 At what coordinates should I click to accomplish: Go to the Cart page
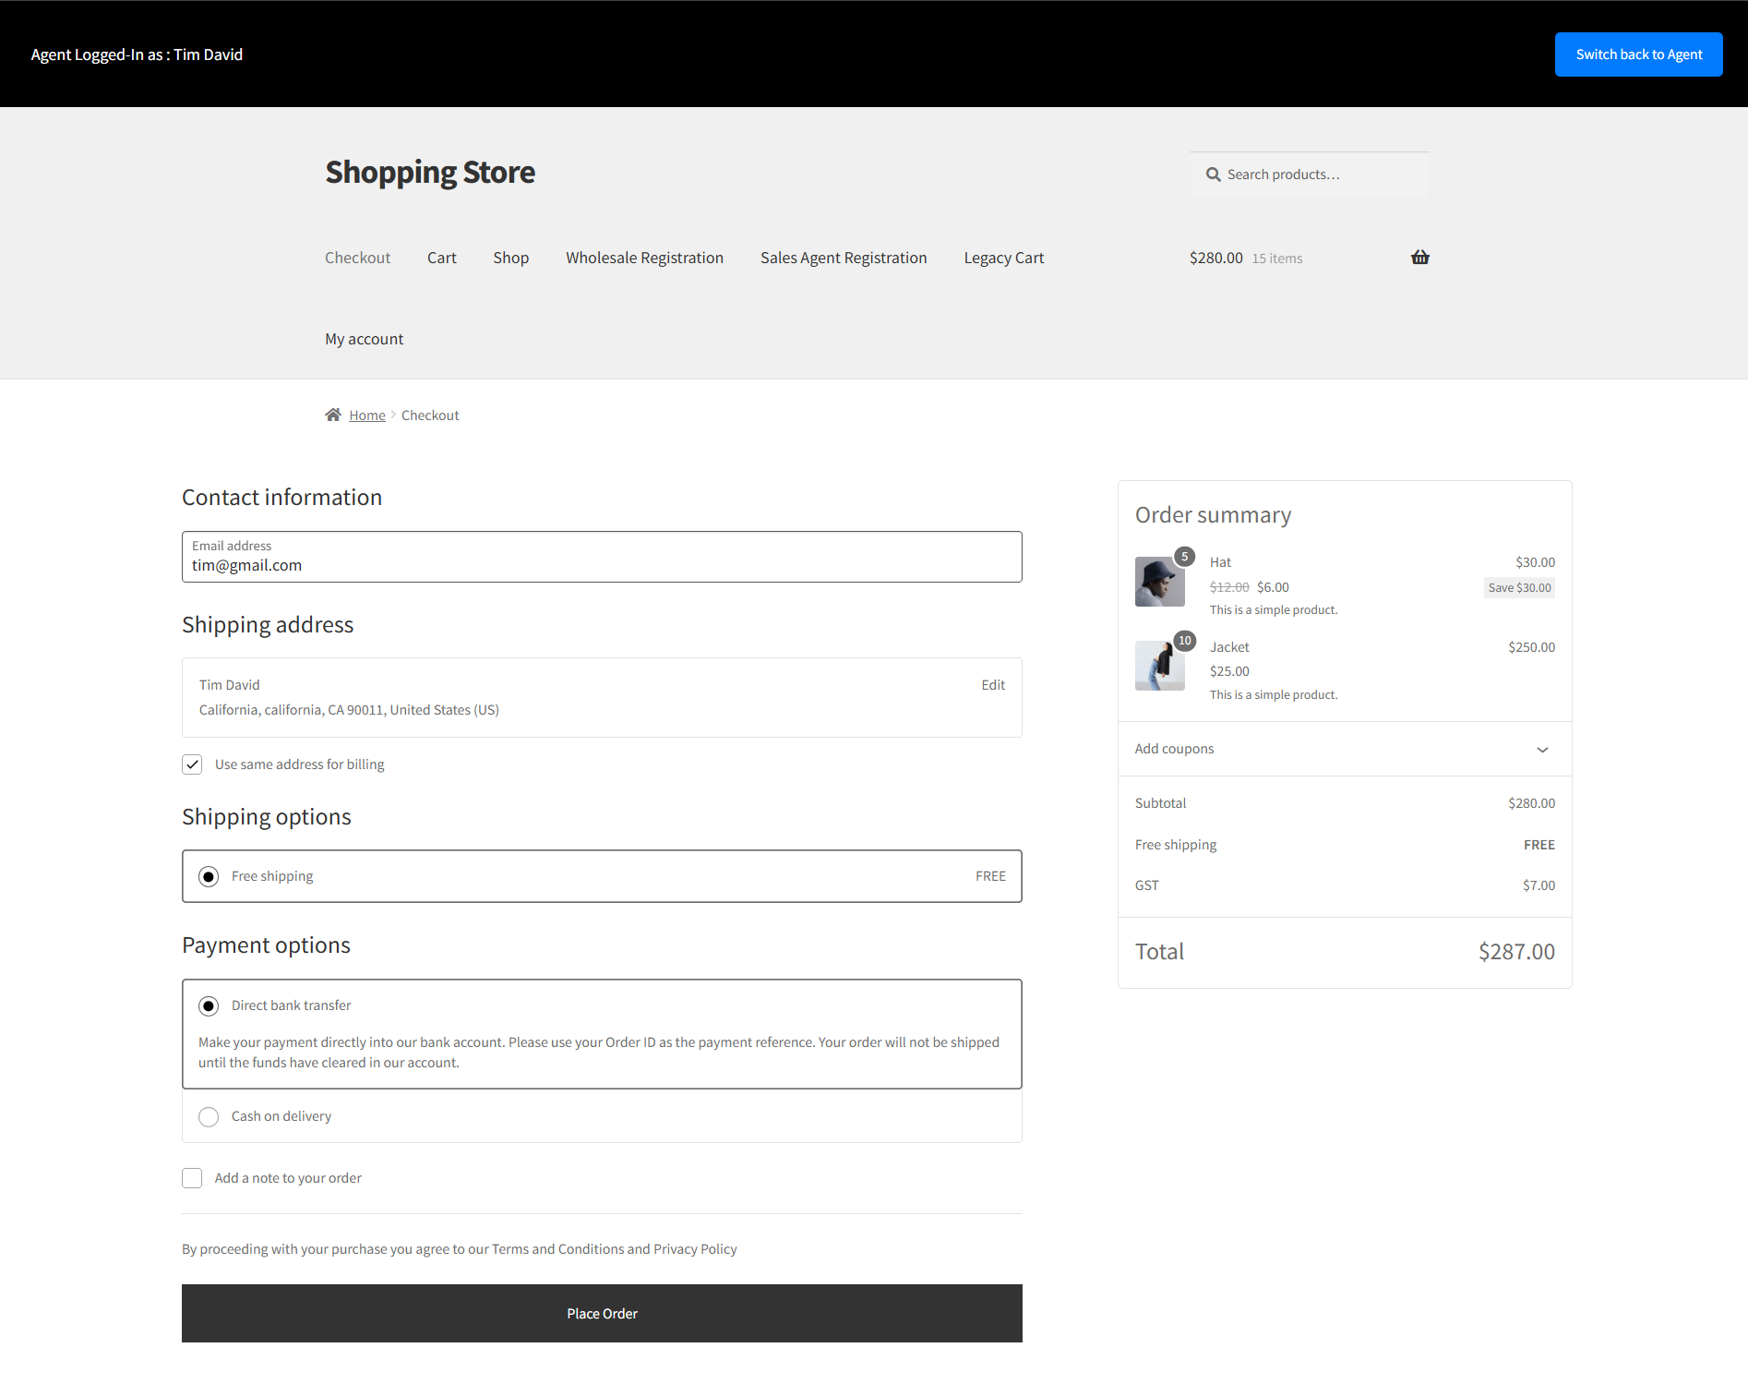click(442, 258)
